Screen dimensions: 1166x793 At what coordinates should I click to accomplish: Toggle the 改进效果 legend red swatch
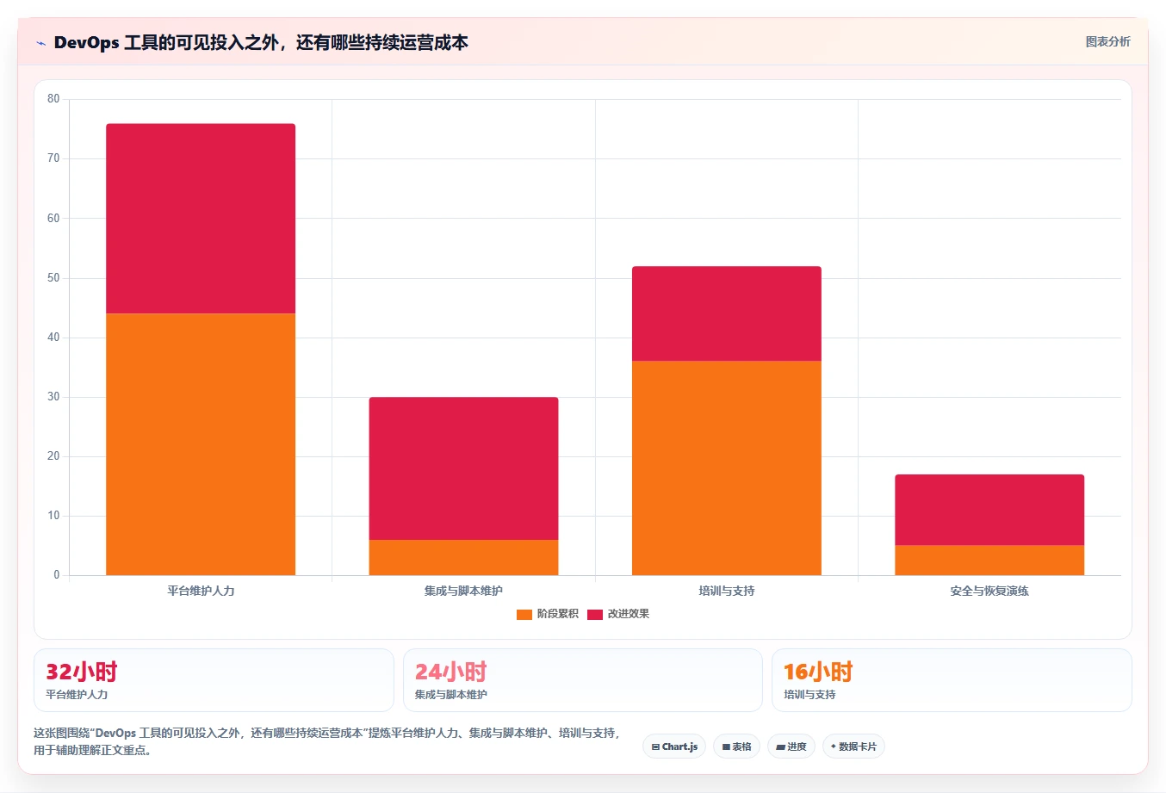595,614
